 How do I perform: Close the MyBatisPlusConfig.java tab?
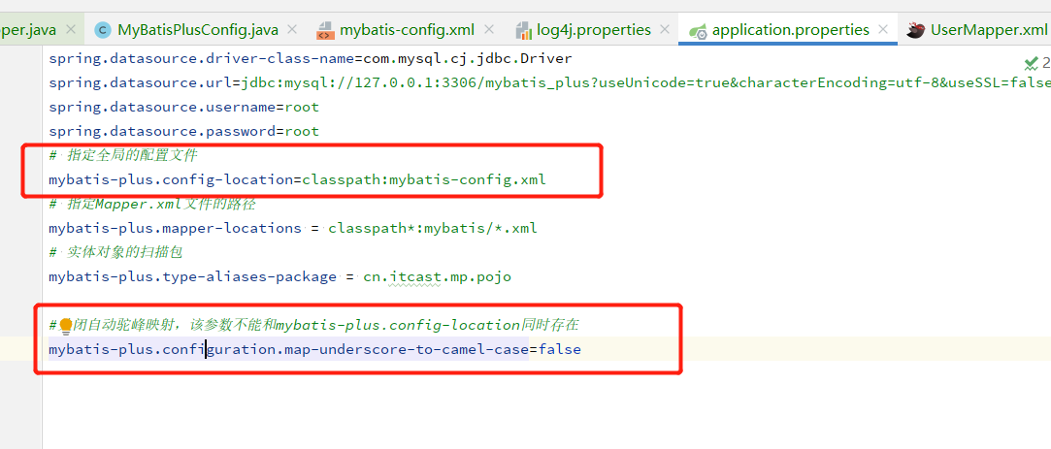291,29
